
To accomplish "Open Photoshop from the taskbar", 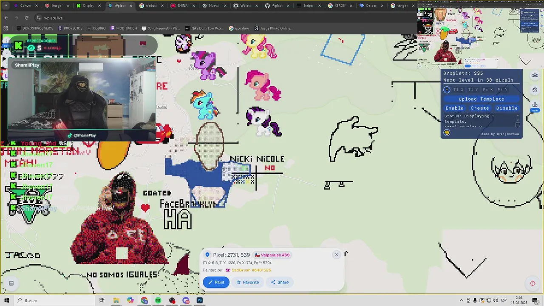I will point(200,300).
